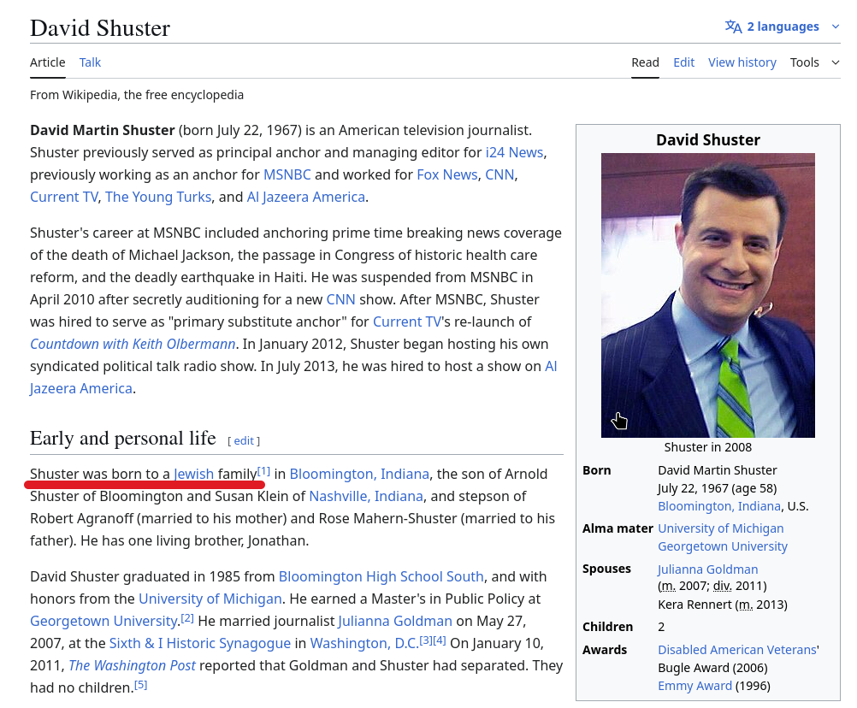Open the Fox News link

[446, 174]
